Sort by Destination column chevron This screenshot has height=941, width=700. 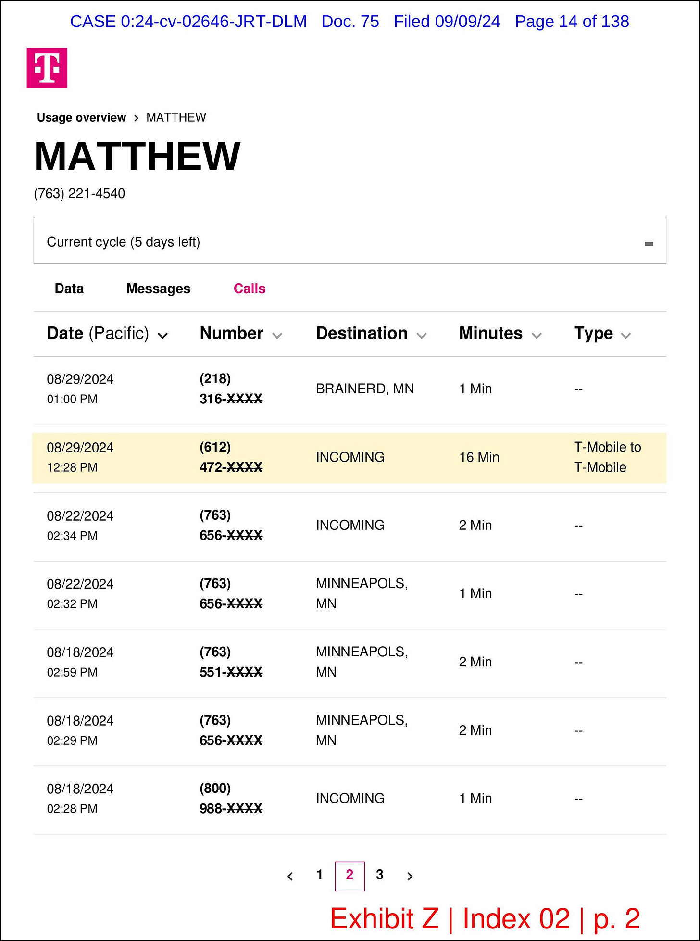point(422,336)
